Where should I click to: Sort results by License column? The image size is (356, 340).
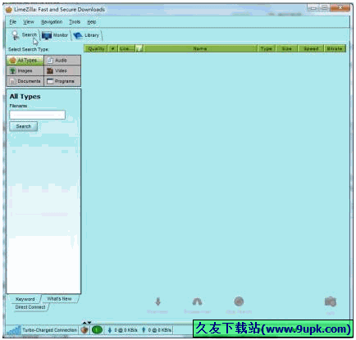tap(126, 48)
